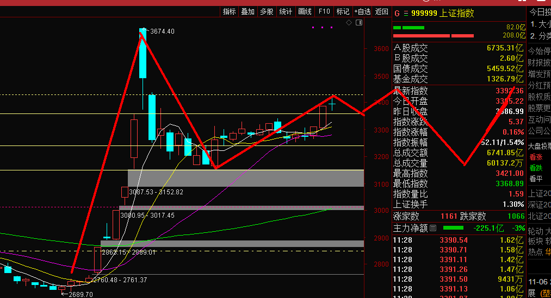Click the 叠加 overlay toolbar button
This screenshot has width=551, height=298.
click(x=247, y=11)
